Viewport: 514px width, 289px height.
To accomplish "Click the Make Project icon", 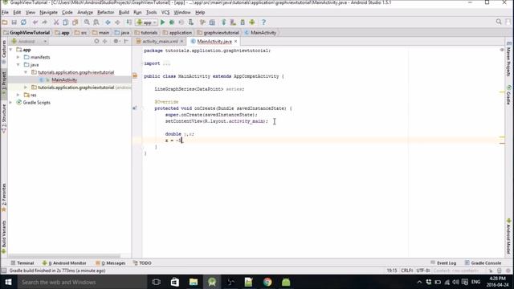I will (x=129, y=22).
